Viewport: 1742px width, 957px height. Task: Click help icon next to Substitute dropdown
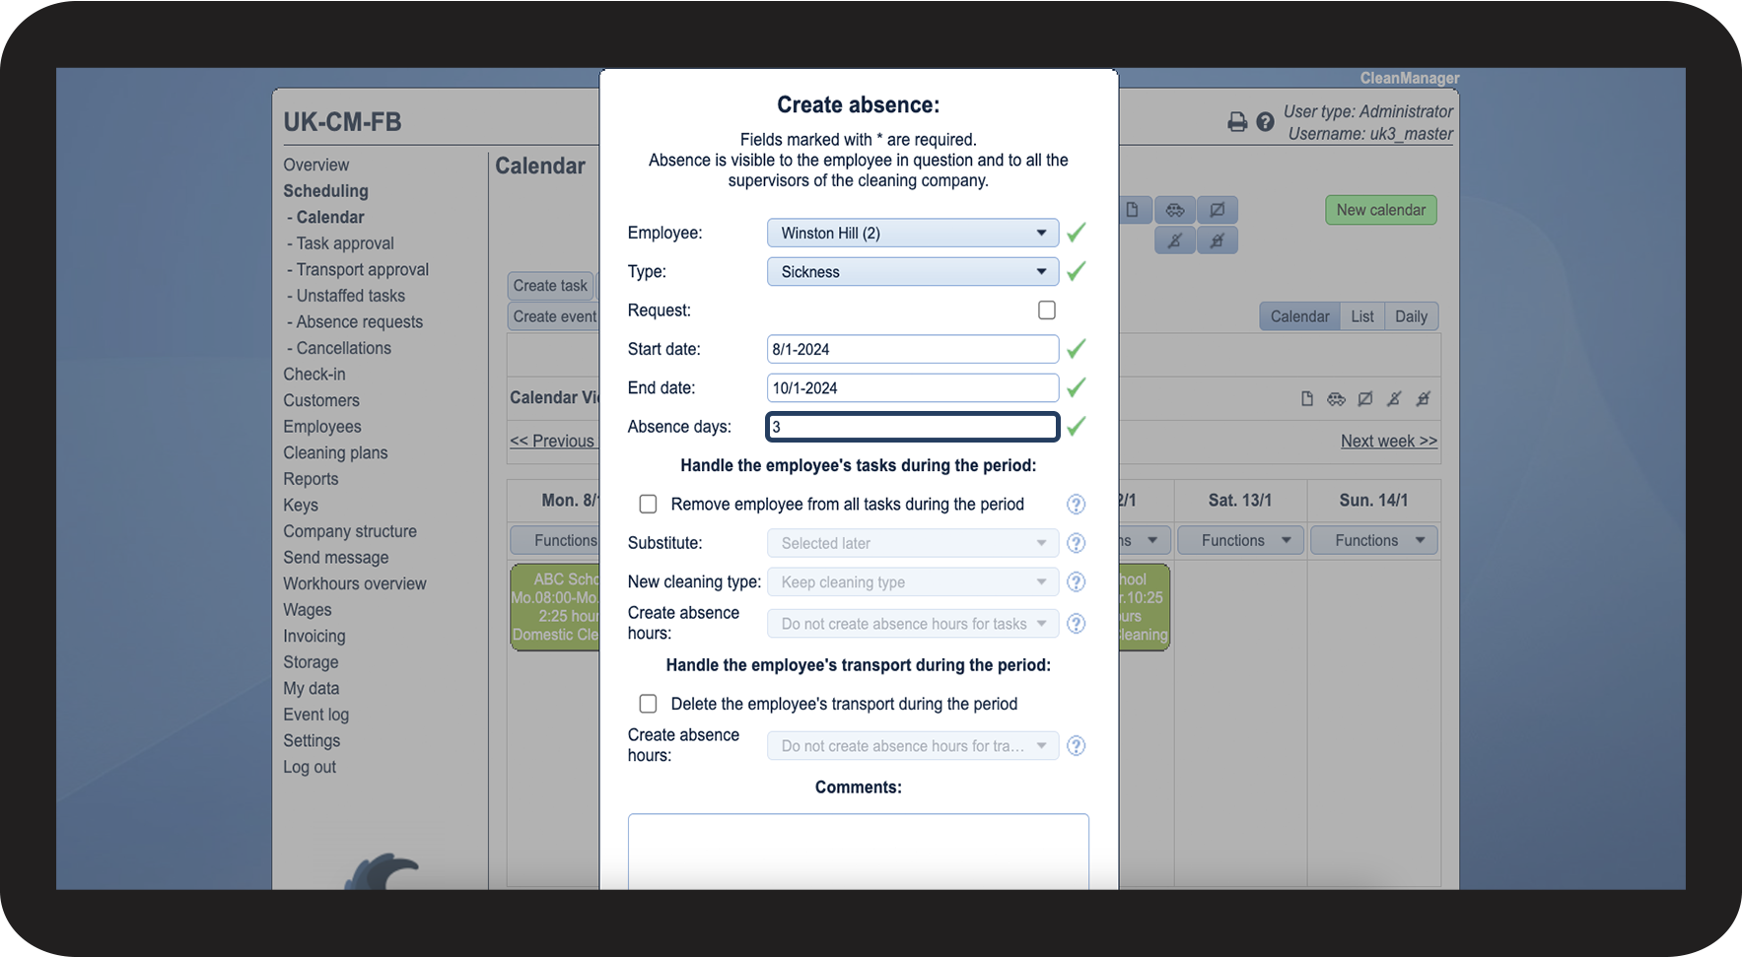pyautogui.click(x=1077, y=543)
